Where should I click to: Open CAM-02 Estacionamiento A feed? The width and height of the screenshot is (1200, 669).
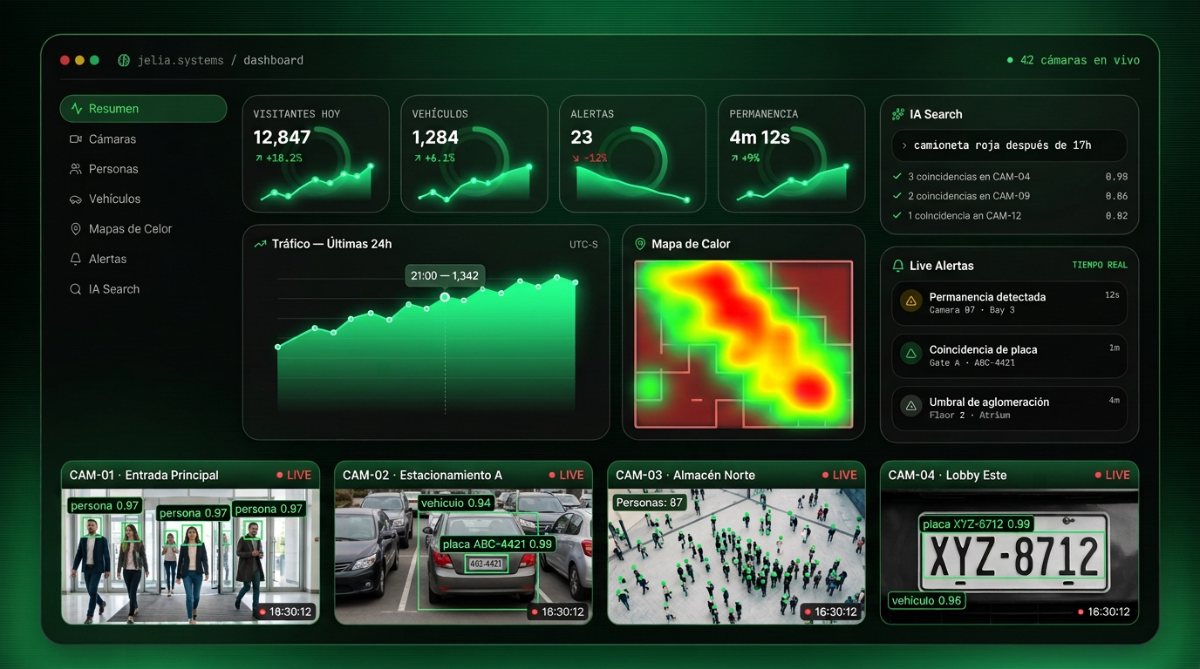point(463,543)
